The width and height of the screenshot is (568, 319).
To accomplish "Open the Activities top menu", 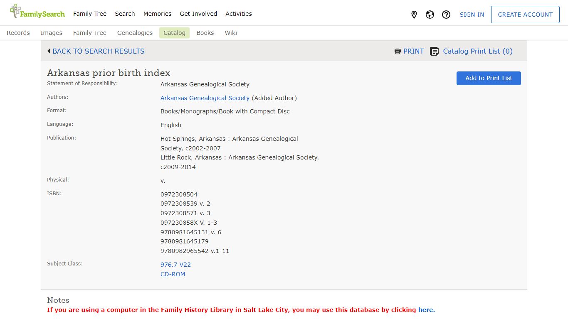I will [239, 14].
